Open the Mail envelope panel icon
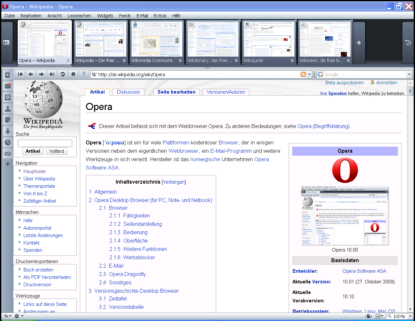 [7, 86]
